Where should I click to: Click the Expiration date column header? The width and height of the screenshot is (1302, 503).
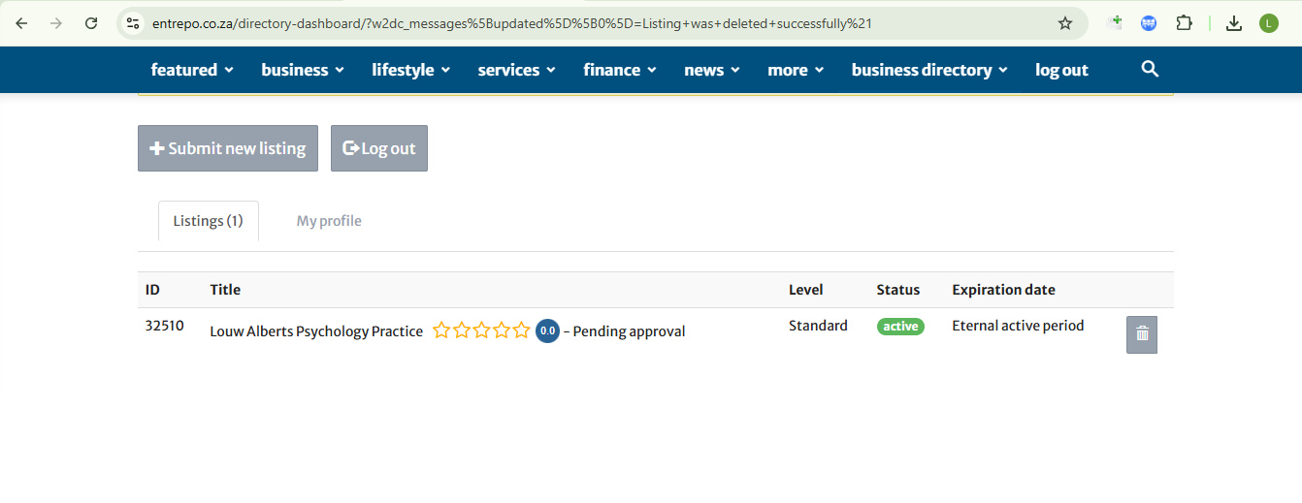point(1003,290)
